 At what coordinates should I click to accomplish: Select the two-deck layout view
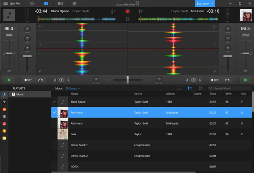pyautogui.click(x=46, y=3)
